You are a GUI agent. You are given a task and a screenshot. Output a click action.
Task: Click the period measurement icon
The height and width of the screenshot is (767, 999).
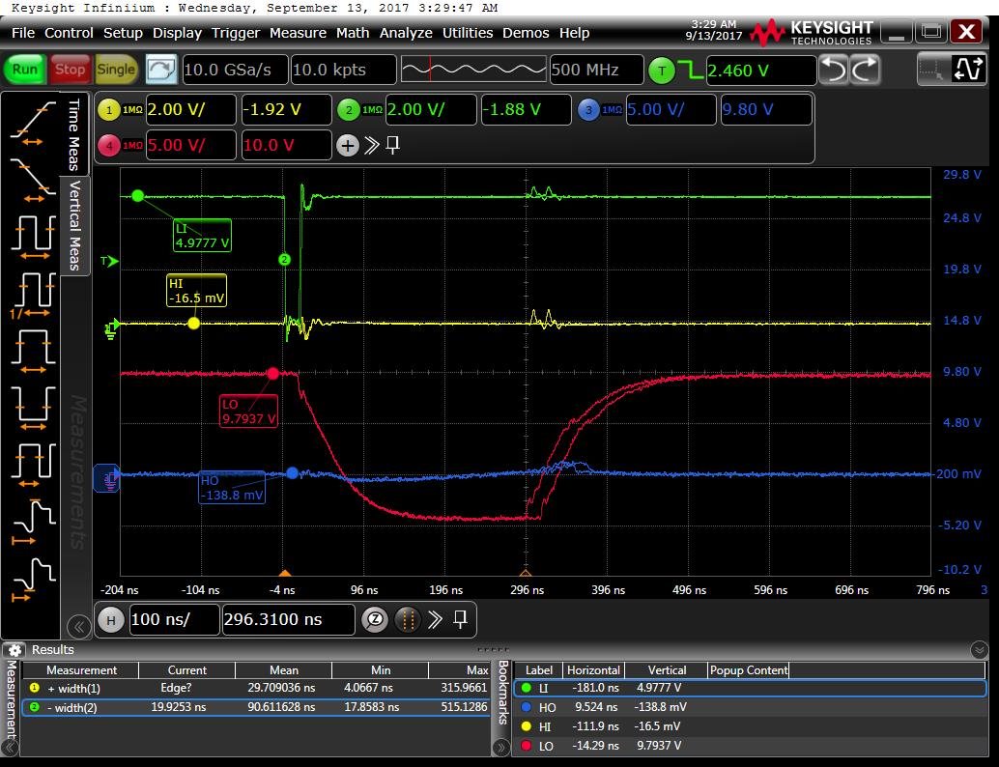click(33, 237)
